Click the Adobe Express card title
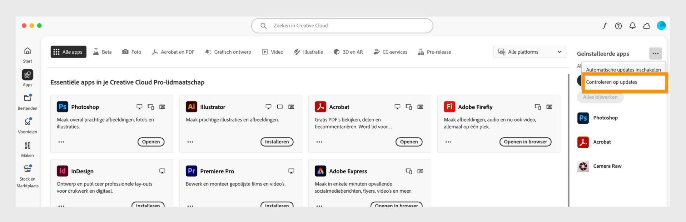 [x=348, y=171]
